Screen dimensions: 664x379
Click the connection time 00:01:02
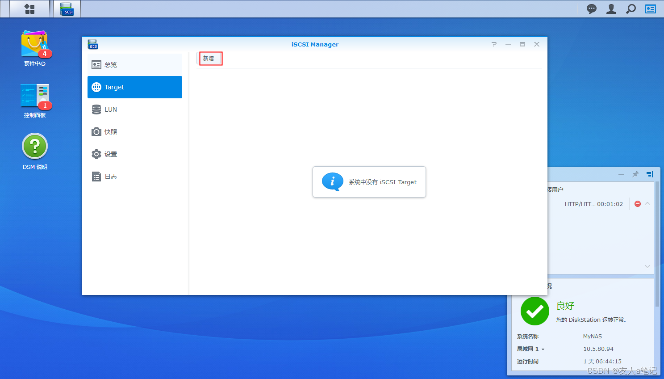(x=610, y=204)
